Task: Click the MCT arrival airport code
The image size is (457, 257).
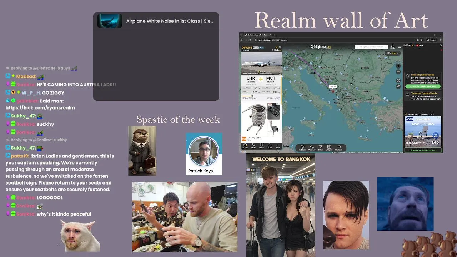Action: click(271, 79)
